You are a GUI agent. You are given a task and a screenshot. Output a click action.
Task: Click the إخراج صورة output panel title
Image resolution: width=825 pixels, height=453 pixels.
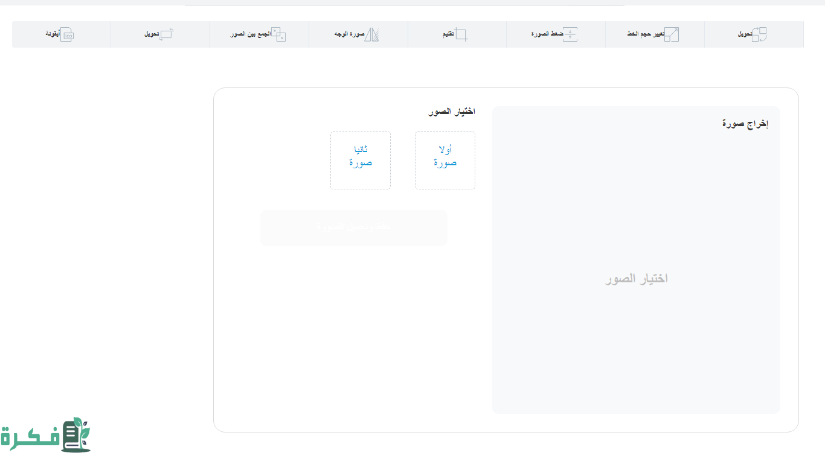[x=745, y=124]
